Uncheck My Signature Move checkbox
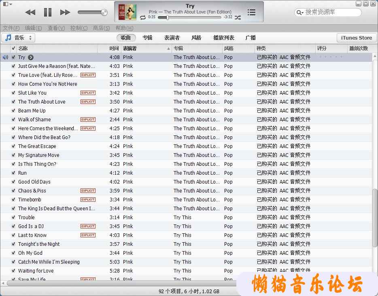This screenshot has height=296, width=378. (x=13, y=155)
